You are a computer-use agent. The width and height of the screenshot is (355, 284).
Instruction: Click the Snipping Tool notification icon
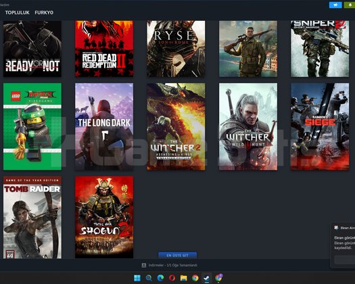coord(336,228)
